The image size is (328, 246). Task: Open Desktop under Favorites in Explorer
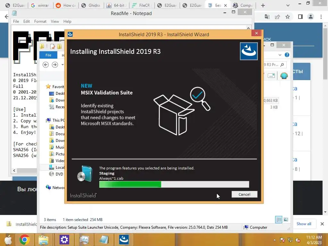click(x=57, y=93)
